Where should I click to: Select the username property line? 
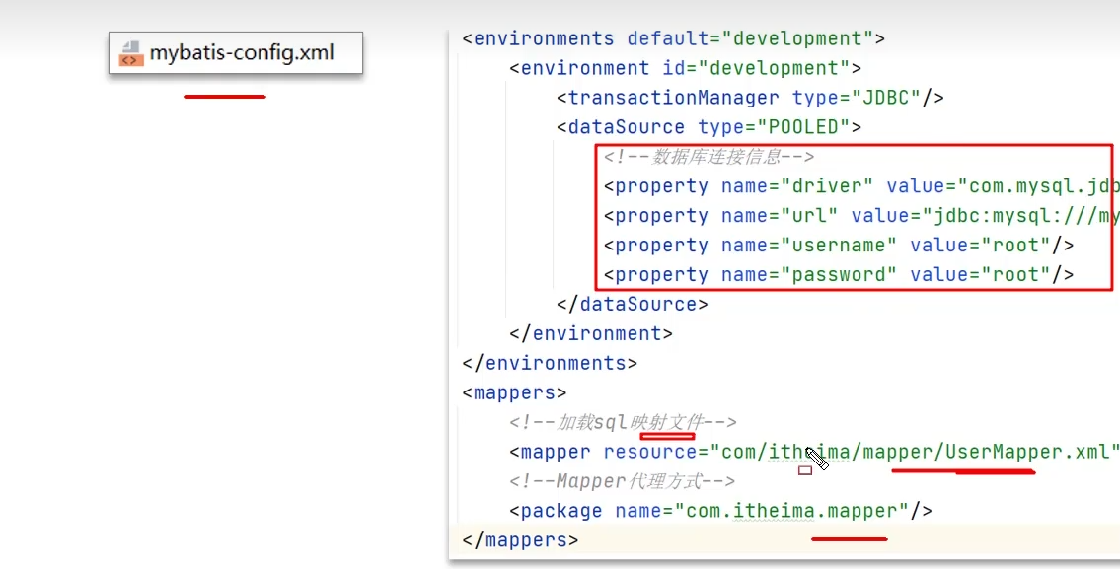point(838,246)
